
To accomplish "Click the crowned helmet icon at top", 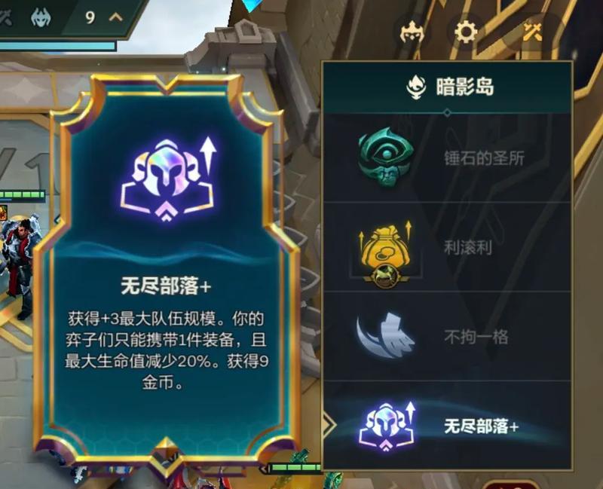I will click(412, 32).
